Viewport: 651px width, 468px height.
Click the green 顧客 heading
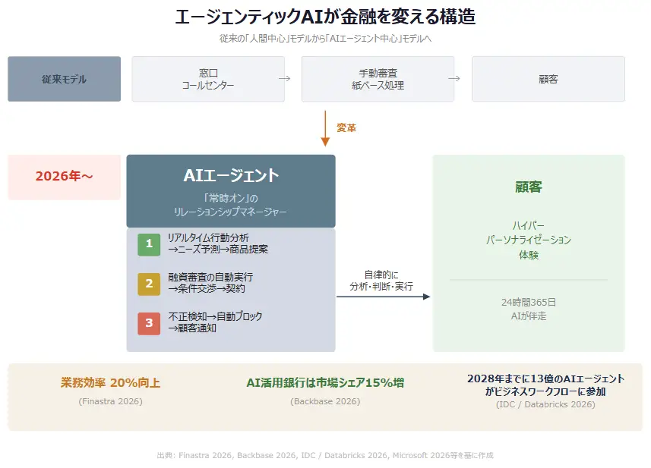point(529,187)
